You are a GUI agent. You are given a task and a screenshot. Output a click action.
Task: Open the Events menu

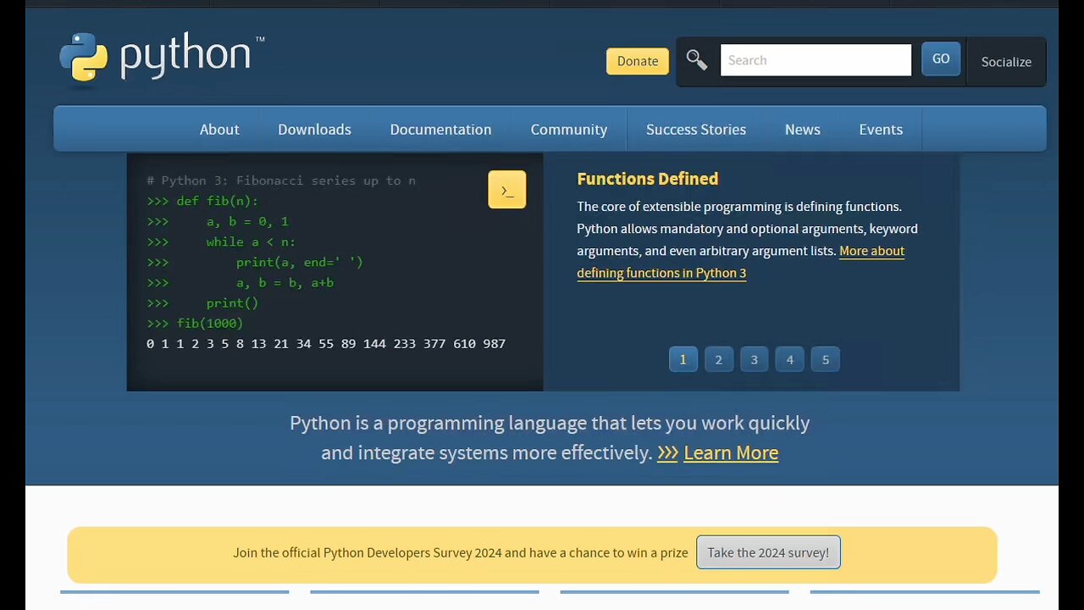click(881, 130)
